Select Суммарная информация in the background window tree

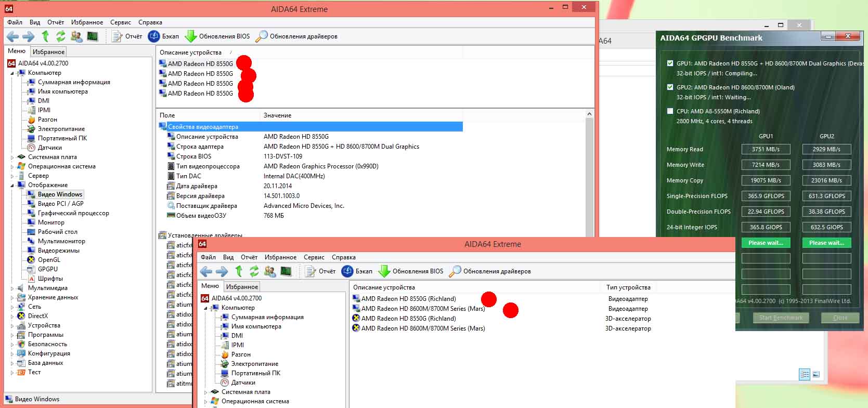point(74,82)
